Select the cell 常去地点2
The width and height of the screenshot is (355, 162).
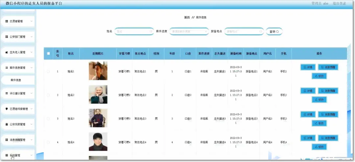coord(140,95)
